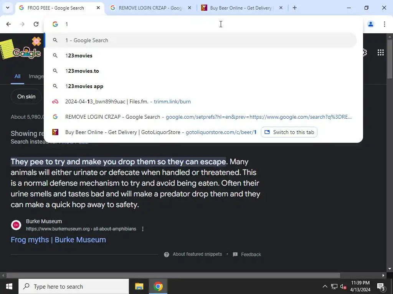Close the Buy Beer Online tab
Screen dimensions: 393x294
(x=281, y=8)
